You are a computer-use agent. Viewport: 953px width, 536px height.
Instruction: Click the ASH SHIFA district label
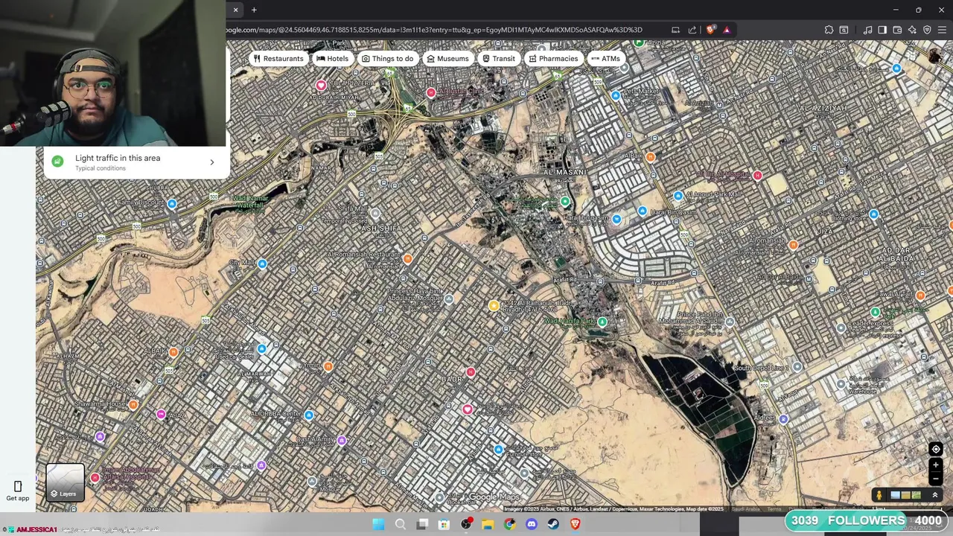coord(381,228)
